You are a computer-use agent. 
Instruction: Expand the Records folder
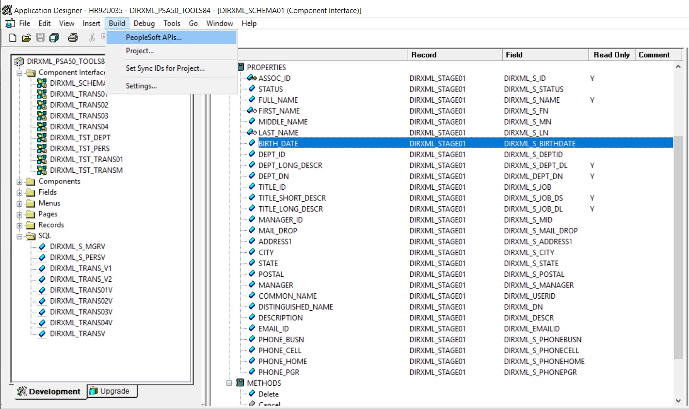pyautogui.click(x=19, y=226)
